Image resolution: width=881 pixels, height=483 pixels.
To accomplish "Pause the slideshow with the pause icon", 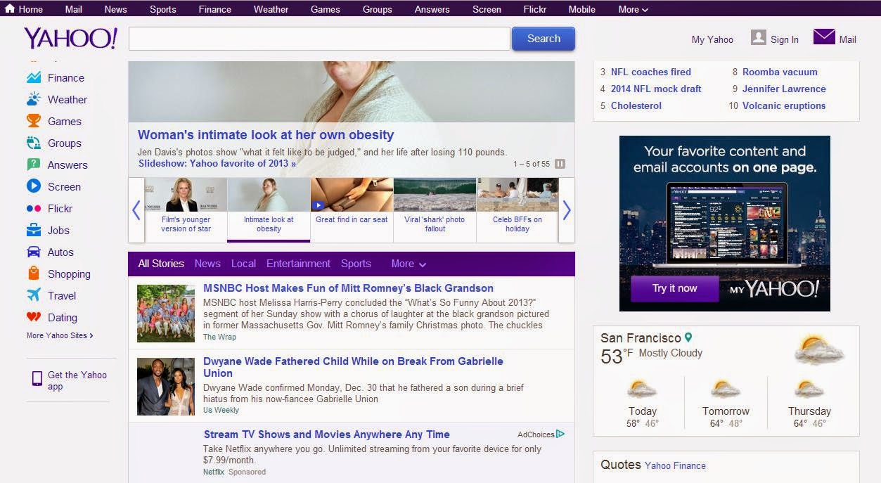I will coord(560,164).
